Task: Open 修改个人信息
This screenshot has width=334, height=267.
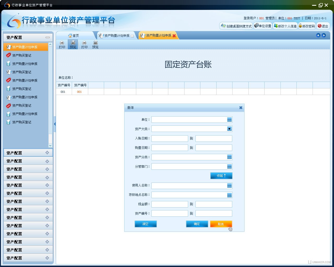Action: pos(285,26)
